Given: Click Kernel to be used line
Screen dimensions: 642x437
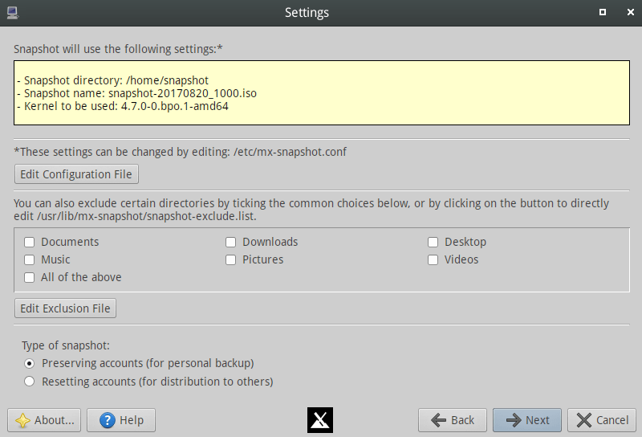Looking at the screenshot, I should (x=123, y=107).
